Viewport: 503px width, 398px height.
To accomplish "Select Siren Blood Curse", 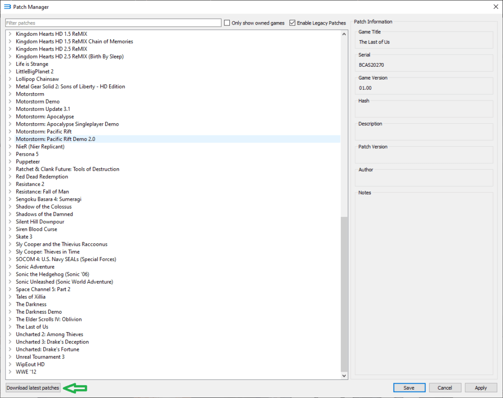I will (36, 229).
